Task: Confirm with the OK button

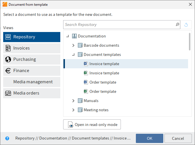Action: (149, 138)
